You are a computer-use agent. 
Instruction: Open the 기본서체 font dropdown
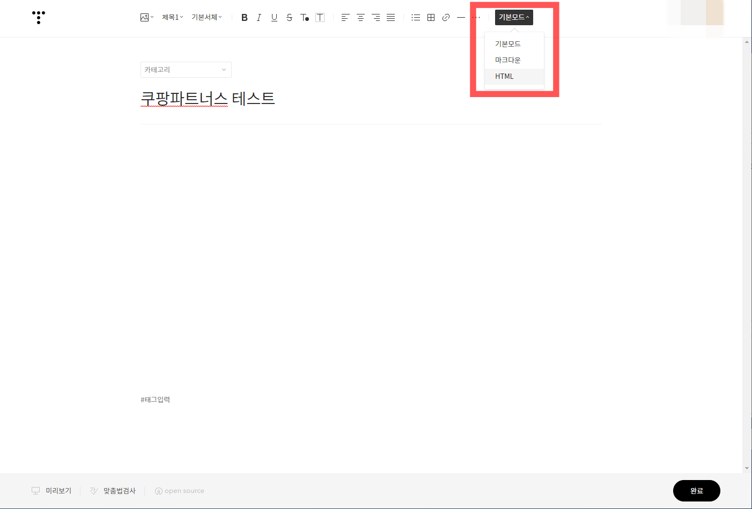point(207,17)
